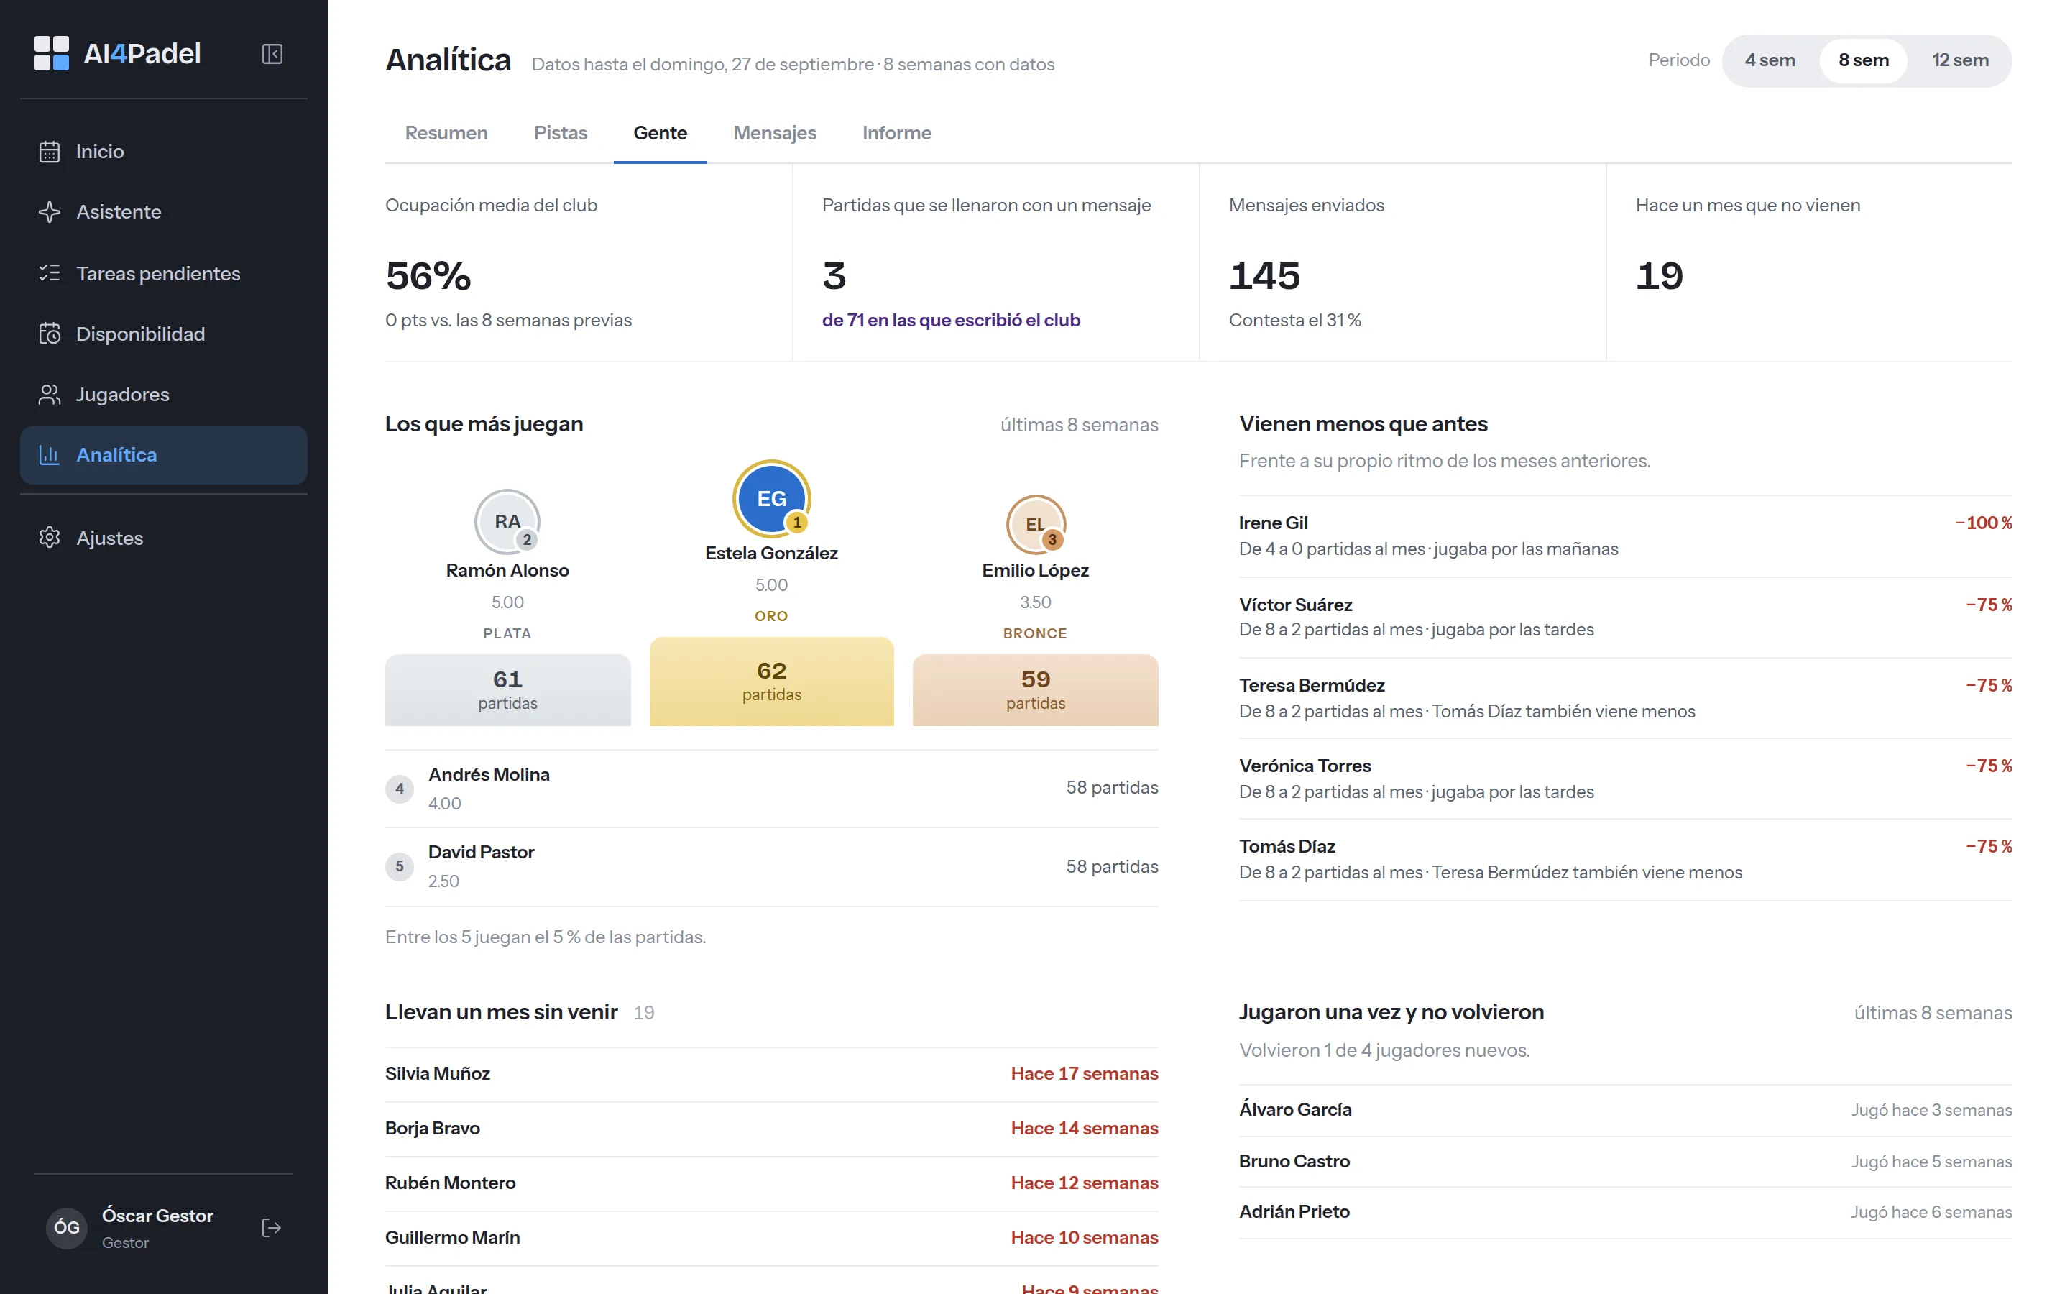
Task: Log out with the exit icon
Action: pos(271,1228)
